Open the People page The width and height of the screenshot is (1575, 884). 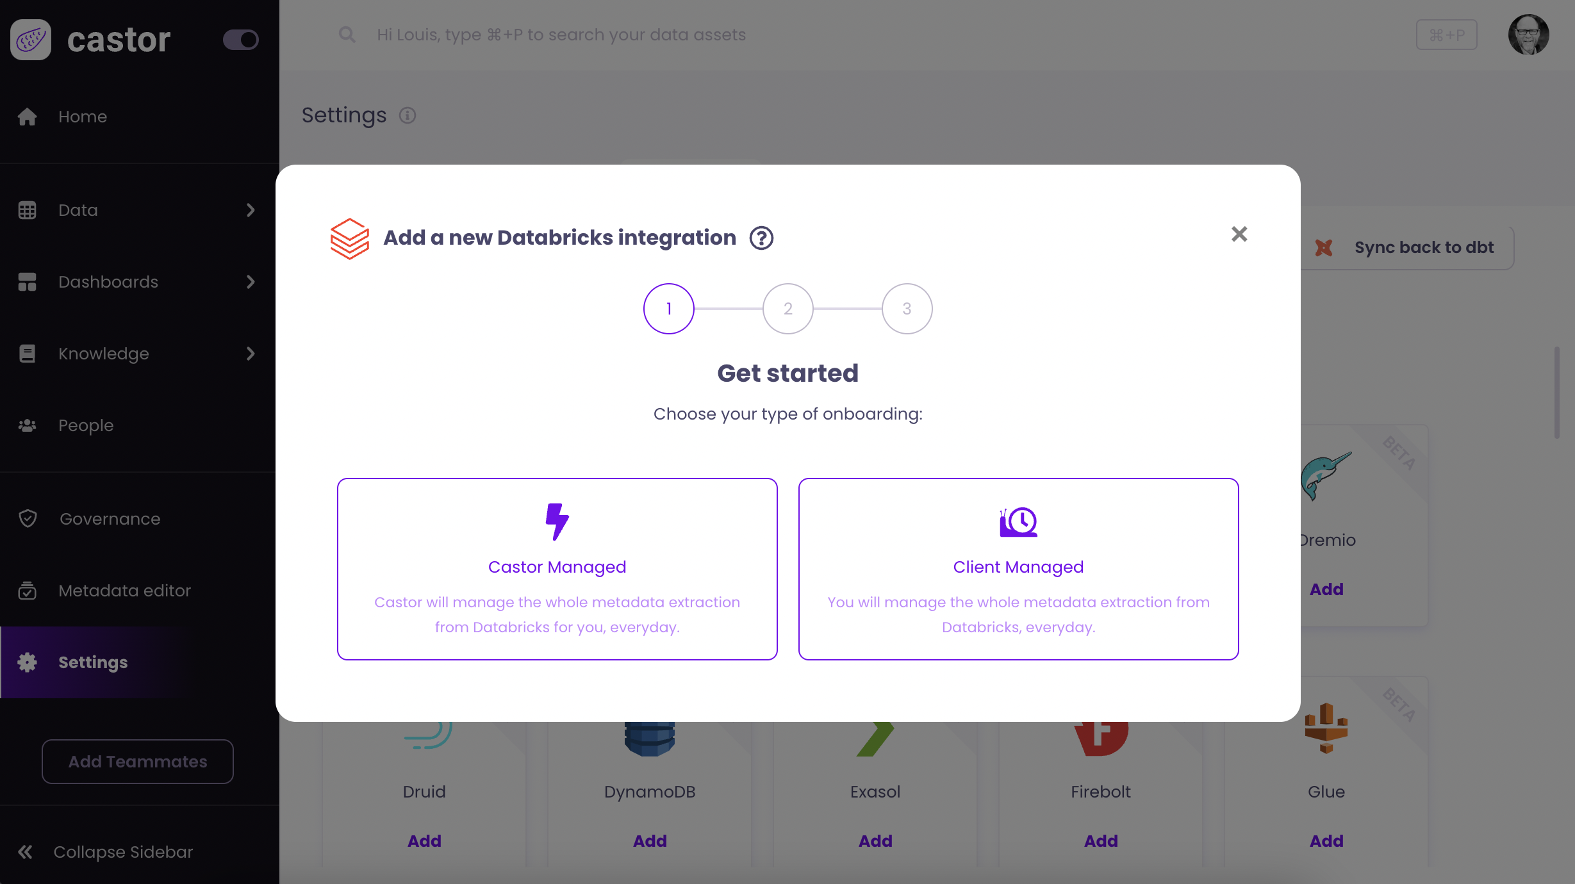(x=86, y=425)
